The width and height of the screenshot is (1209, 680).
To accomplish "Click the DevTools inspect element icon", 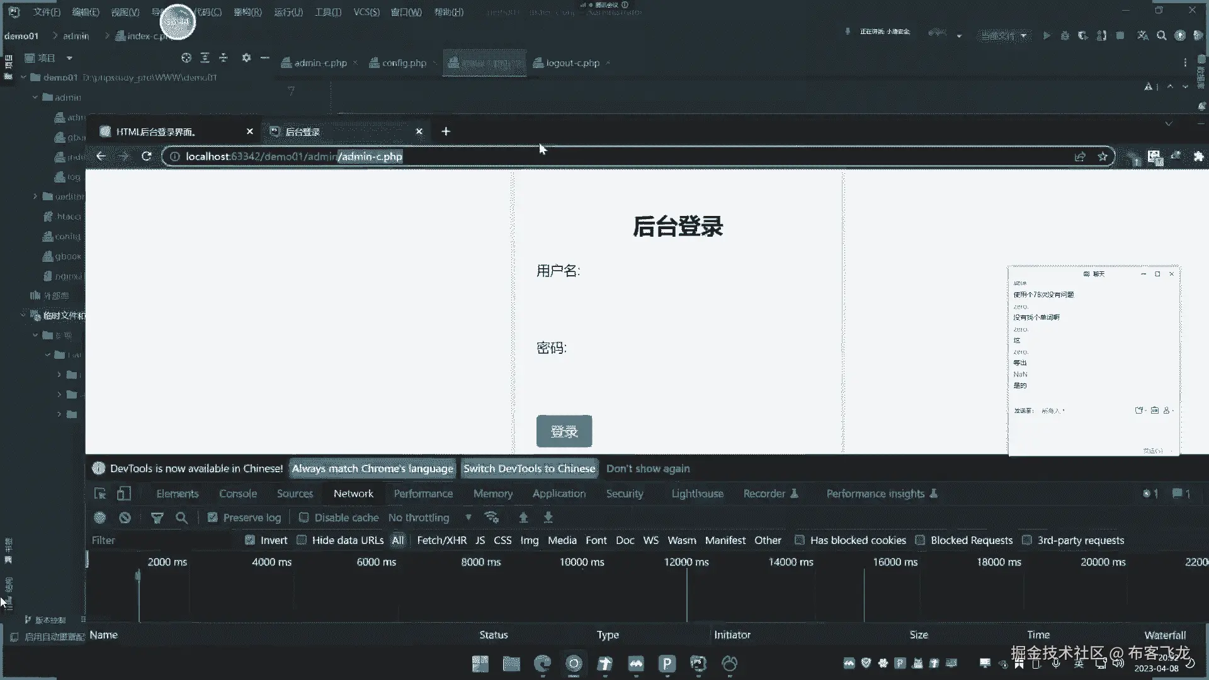I will point(100,494).
